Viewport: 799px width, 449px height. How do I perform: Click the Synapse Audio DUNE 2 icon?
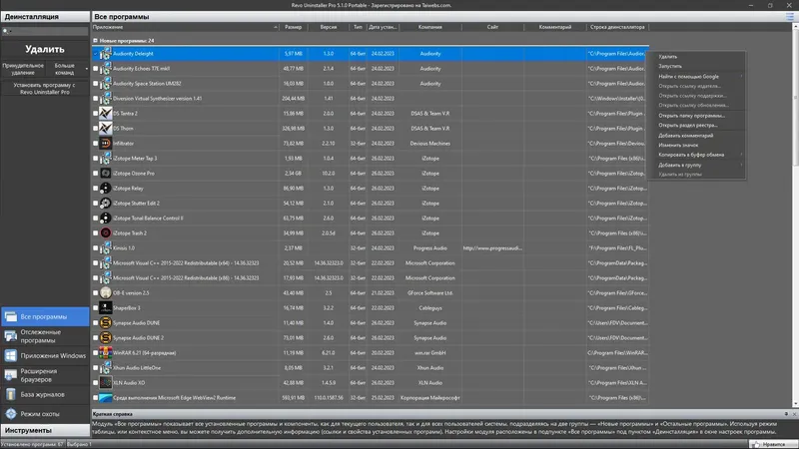[106, 338]
